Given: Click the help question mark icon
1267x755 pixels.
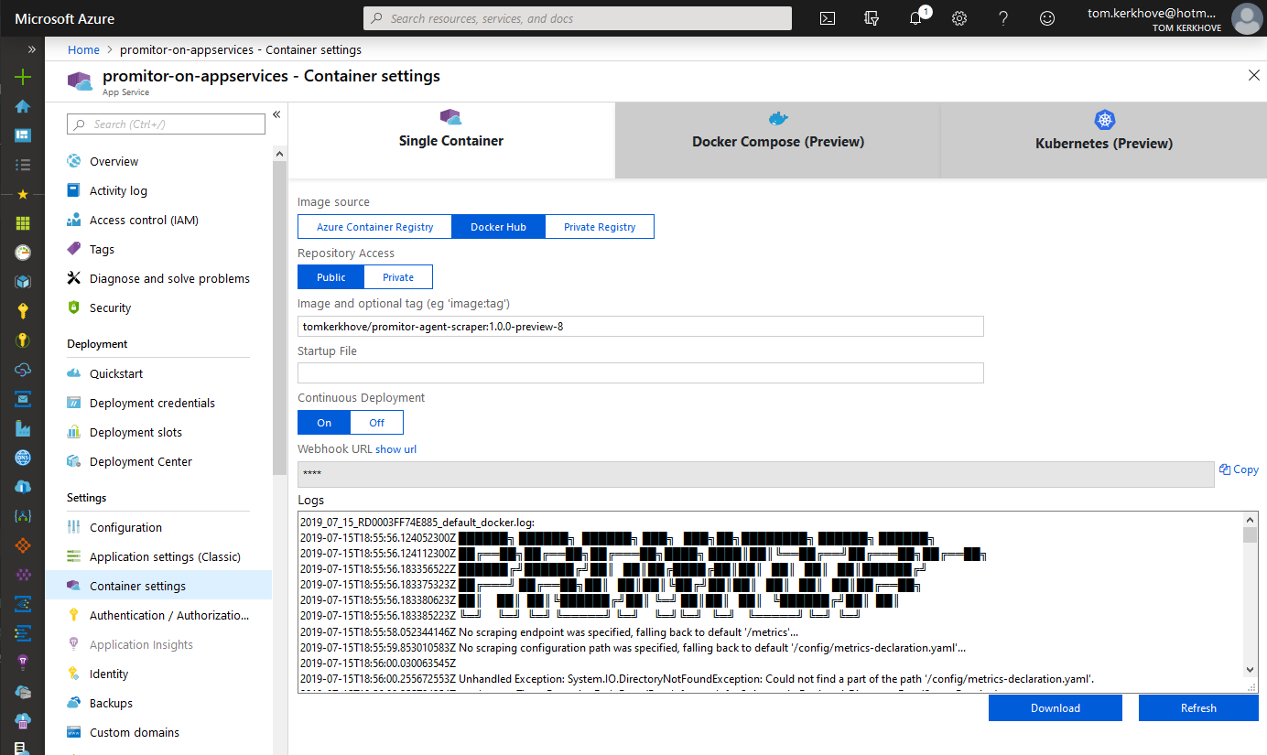Looking at the screenshot, I should tap(1003, 18).
